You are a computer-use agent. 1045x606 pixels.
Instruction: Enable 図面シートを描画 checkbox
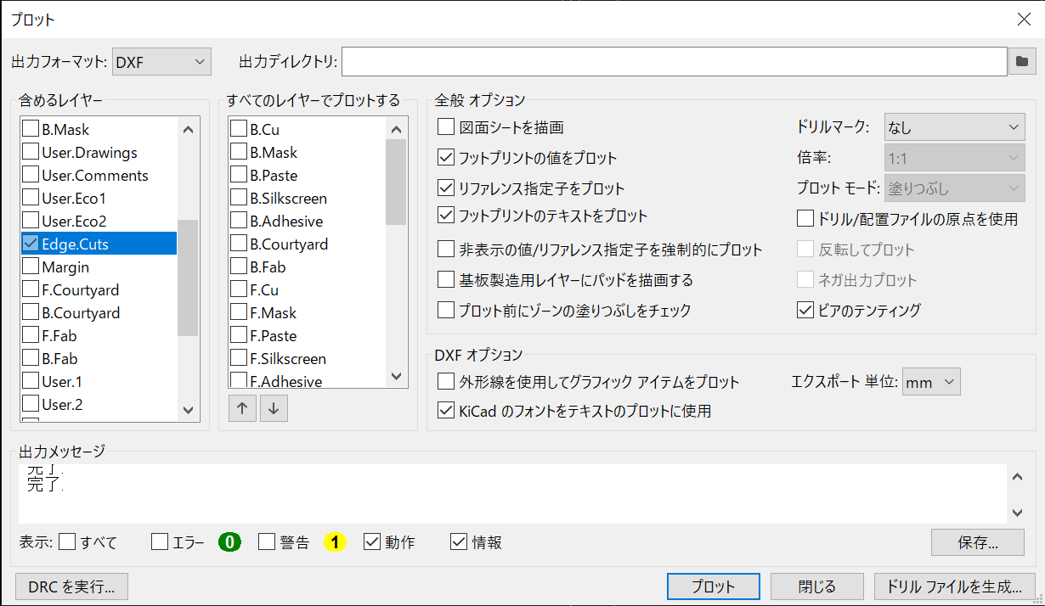(x=446, y=127)
